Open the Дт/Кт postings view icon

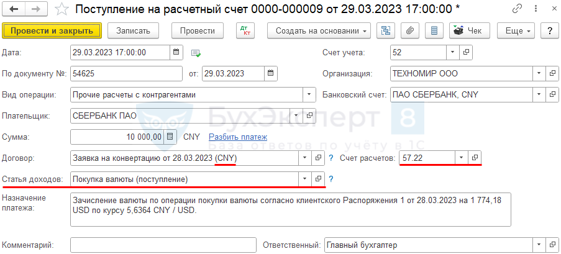coord(246,30)
